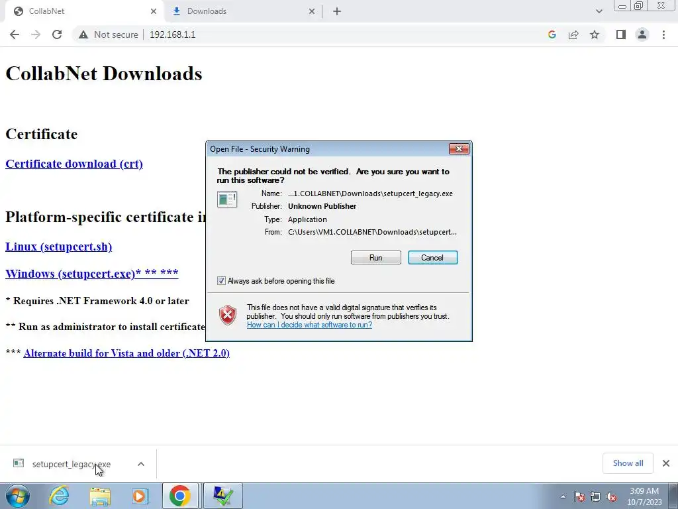Open Alternate build for Vista and older link
Viewport: 678px width, 509px height.
[x=126, y=353]
